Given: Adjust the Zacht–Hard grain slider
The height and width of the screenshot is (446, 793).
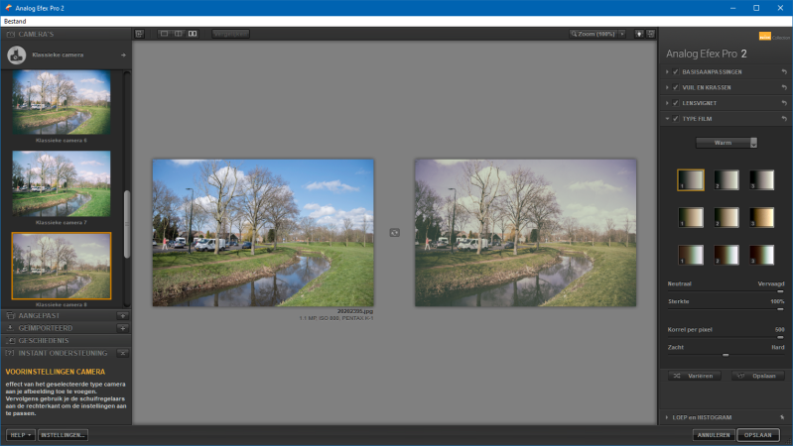Looking at the screenshot, I should [x=726, y=355].
